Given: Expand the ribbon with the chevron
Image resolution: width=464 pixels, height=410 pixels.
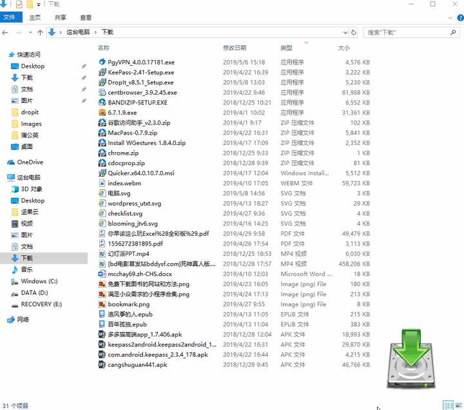Looking at the screenshot, I should pyautogui.click(x=450, y=18).
